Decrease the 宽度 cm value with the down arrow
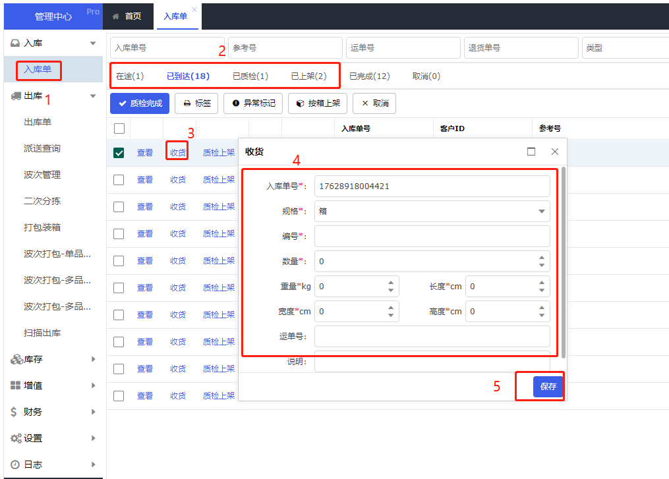 point(391,315)
